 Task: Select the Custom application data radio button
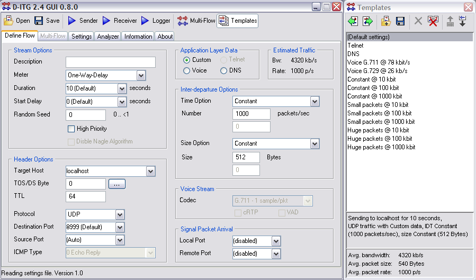[x=187, y=60]
